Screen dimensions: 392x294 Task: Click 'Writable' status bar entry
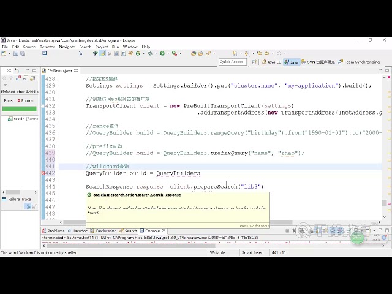(217, 252)
